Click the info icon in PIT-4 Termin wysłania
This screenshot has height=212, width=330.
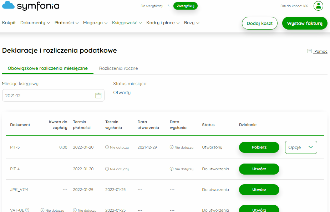(x=107, y=169)
